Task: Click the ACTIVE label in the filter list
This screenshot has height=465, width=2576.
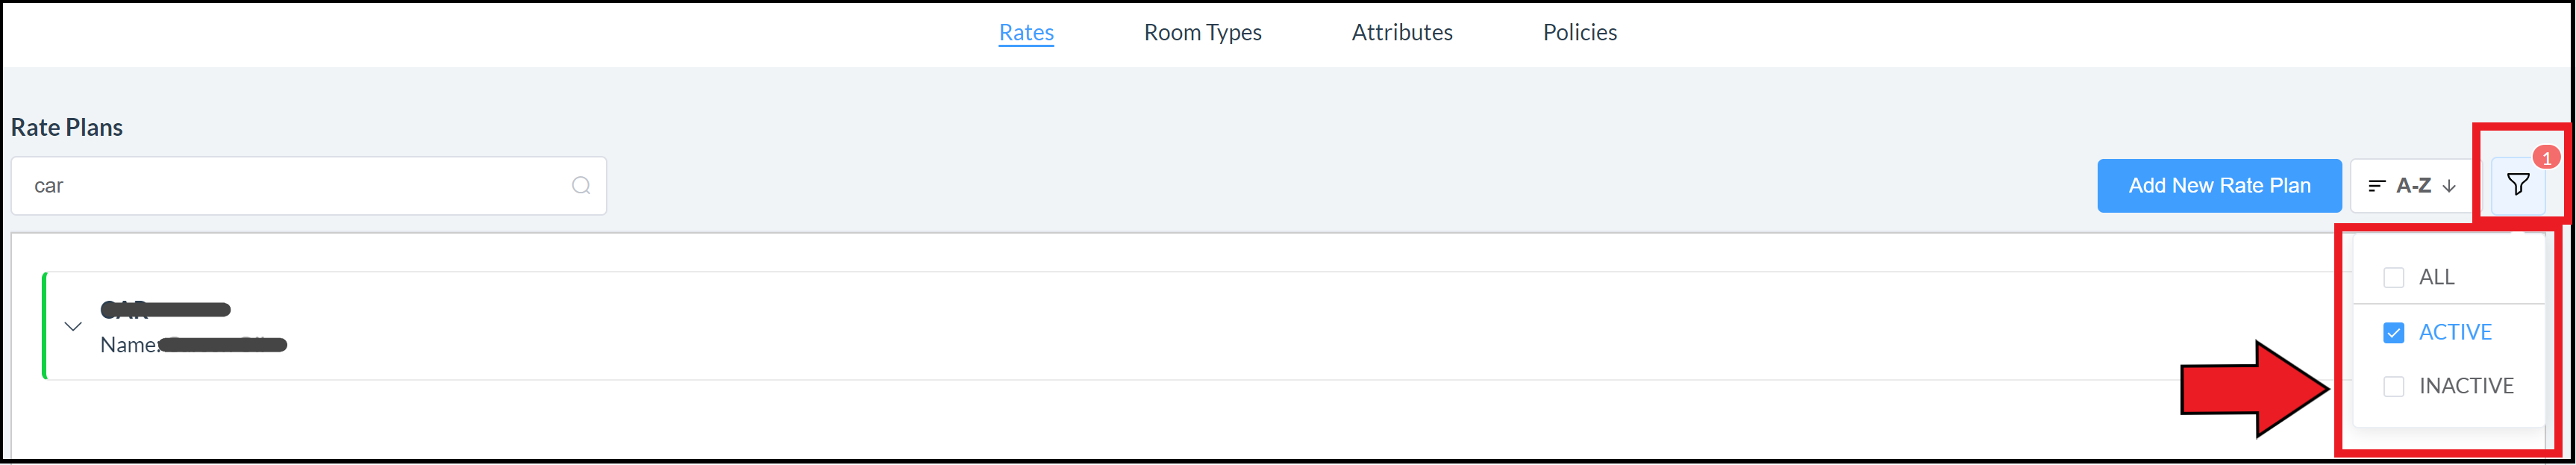Action: (x=2455, y=332)
